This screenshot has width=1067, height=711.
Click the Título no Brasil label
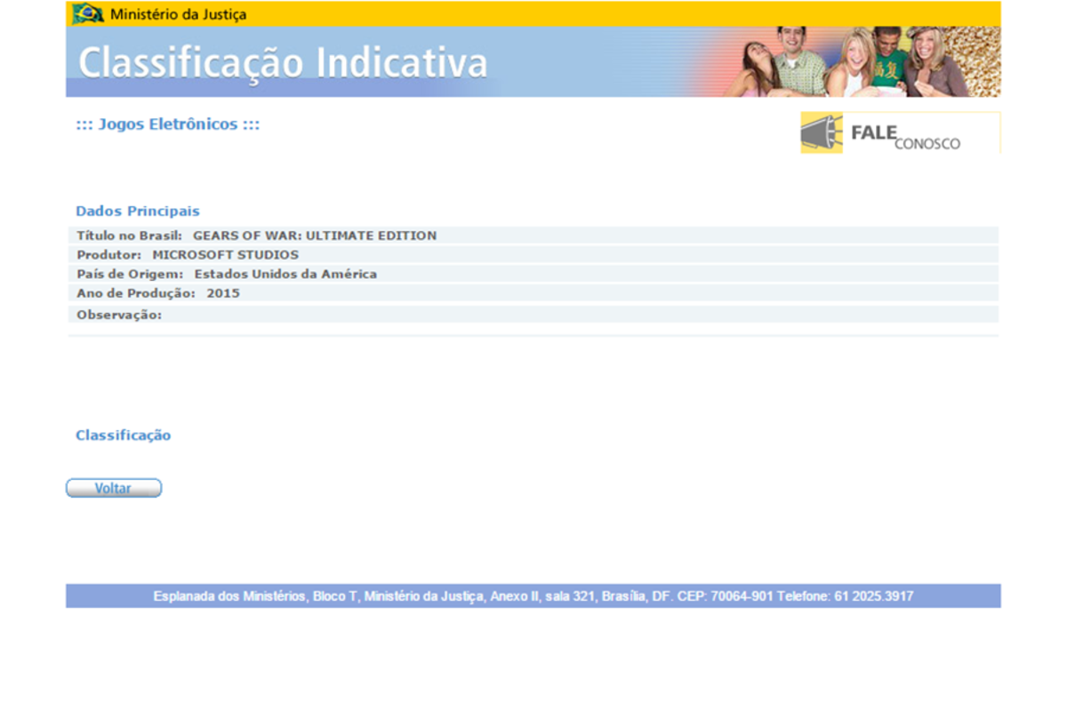[130, 236]
